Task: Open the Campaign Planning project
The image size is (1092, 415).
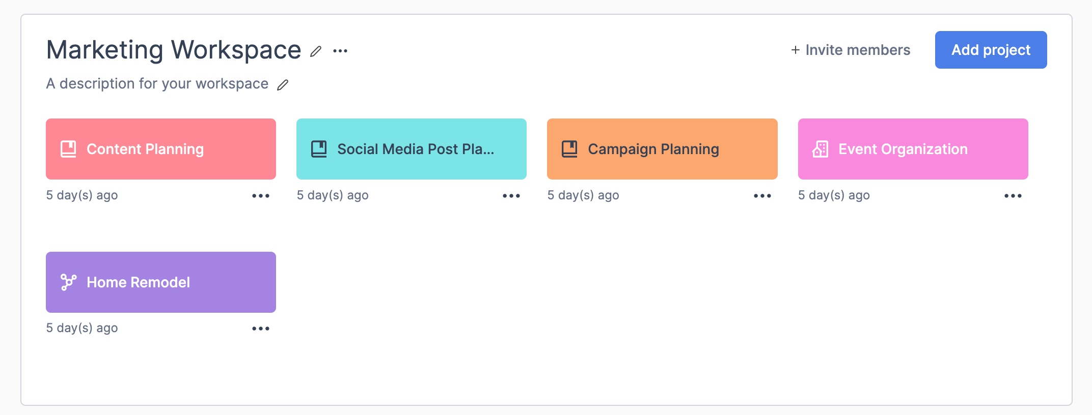Action: [662, 149]
